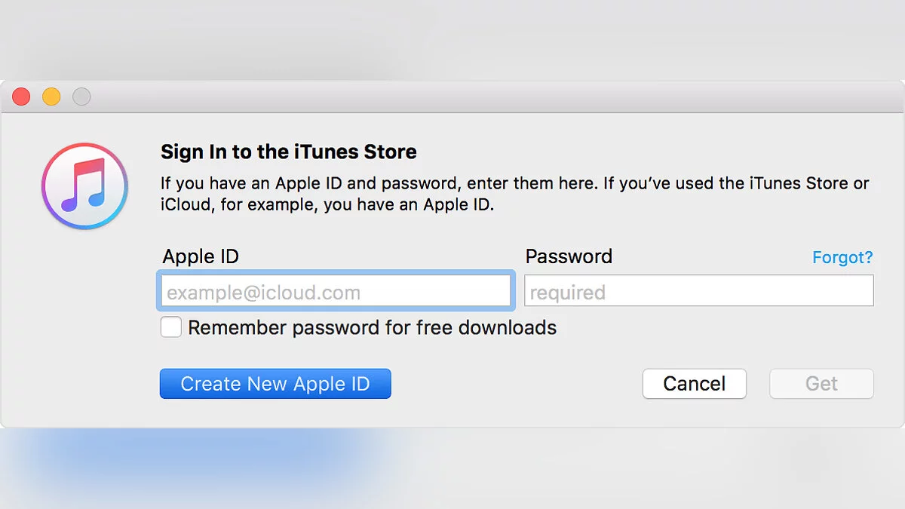Image resolution: width=905 pixels, height=509 pixels.
Task: Click the "Sign In to the iTunes Store" heading
Action: tap(288, 152)
